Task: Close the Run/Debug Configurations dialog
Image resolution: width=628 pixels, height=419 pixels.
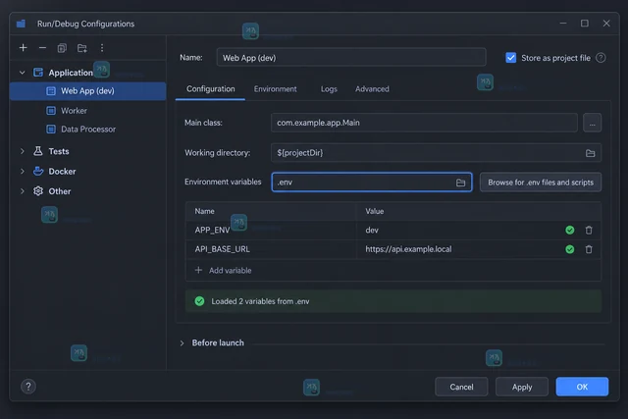Action: click(606, 24)
